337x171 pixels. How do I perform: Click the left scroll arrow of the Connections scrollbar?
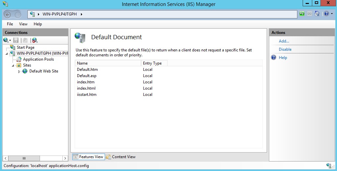[6, 158]
